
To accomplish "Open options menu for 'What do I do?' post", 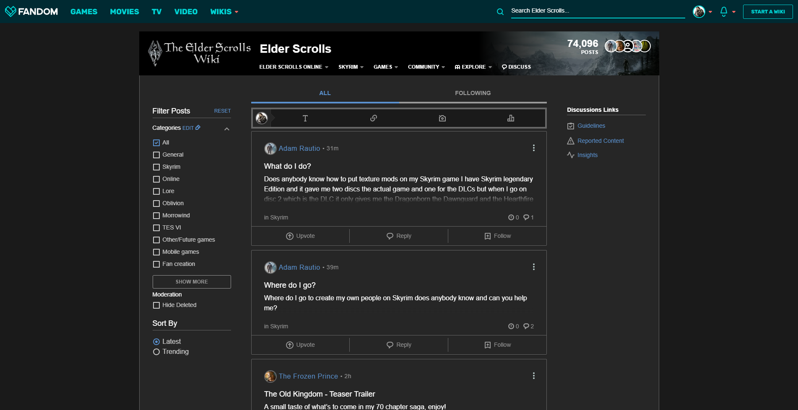I will coord(534,148).
